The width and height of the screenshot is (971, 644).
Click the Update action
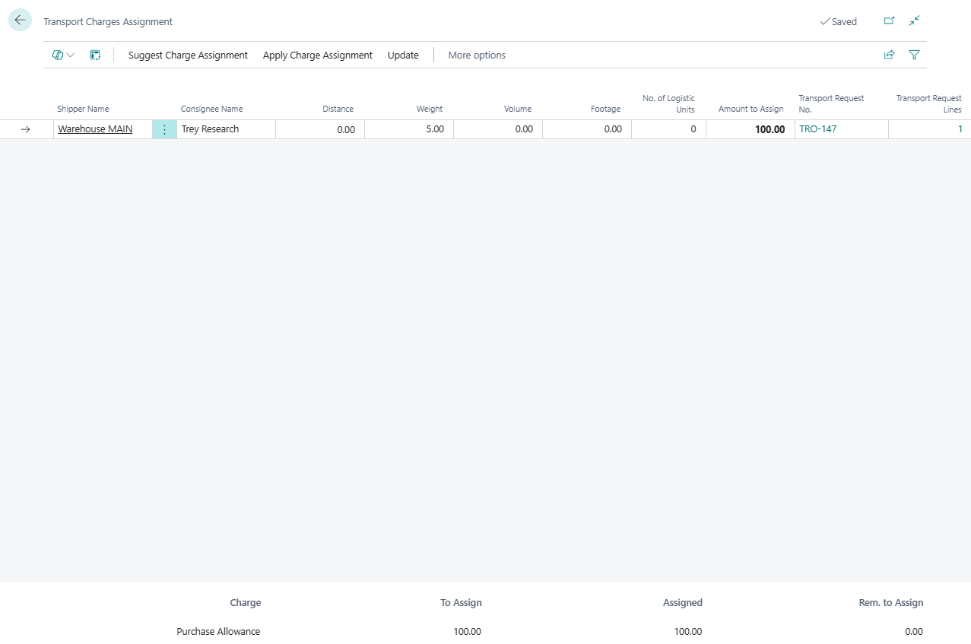403,56
